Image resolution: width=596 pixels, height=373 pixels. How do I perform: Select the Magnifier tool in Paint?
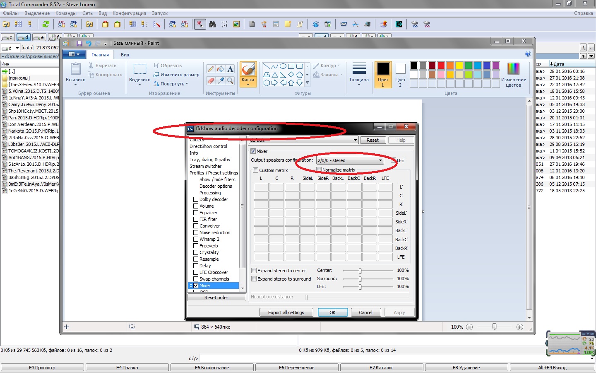(x=231, y=80)
